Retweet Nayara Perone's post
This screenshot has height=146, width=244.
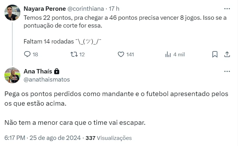pos(74,54)
